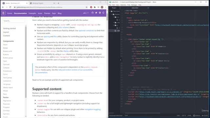Open Navbar in the docs sidebar
This screenshot has width=210, height=118.
click(6, 97)
